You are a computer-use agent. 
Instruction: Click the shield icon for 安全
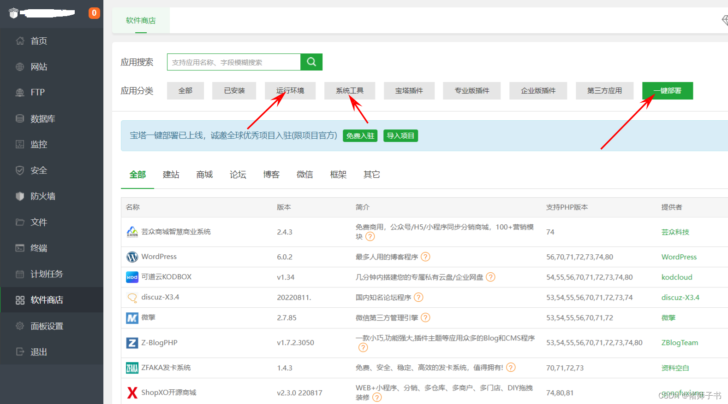[20, 170]
